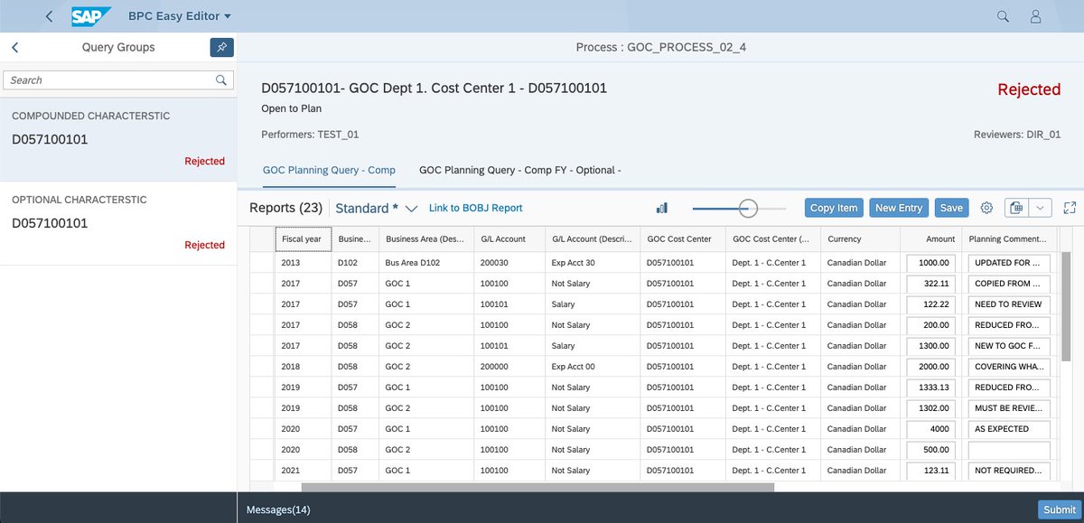Click the Amount column header
Screen dimensions: 1084x523
tap(930, 239)
